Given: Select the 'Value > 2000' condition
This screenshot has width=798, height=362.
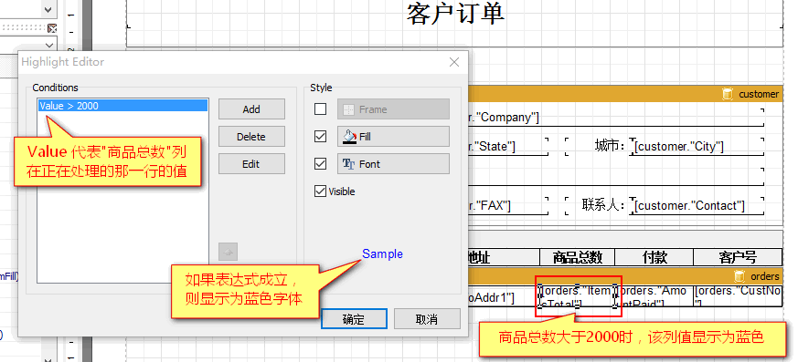Looking at the screenshot, I should 122,106.
